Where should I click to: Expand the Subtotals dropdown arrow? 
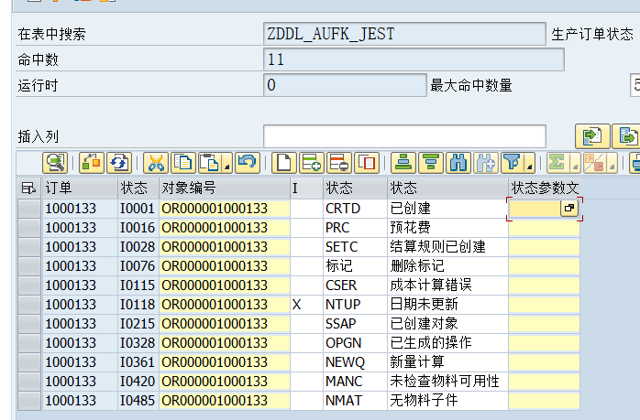tap(612, 164)
